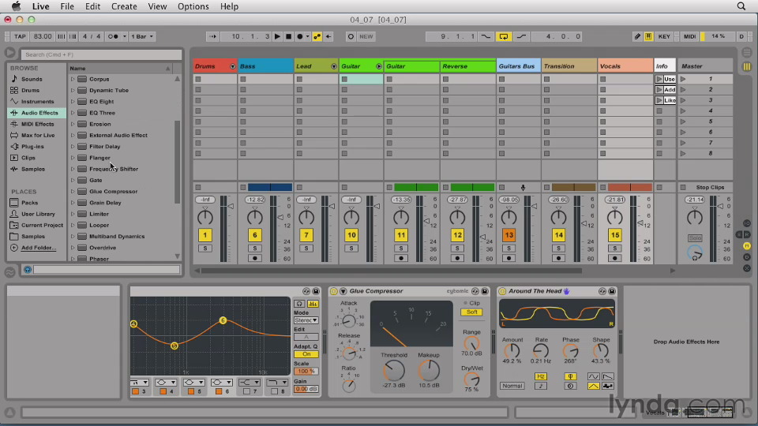Select Plug-ins category
The image size is (758, 426).
click(32, 147)
